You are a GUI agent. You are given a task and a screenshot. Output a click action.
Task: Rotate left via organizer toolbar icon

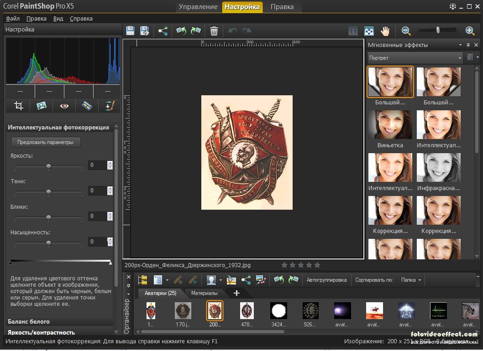[279, 280]
